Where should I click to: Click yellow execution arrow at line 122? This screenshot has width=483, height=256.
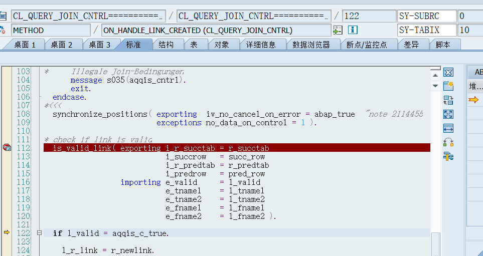click(x=7, y=232)
